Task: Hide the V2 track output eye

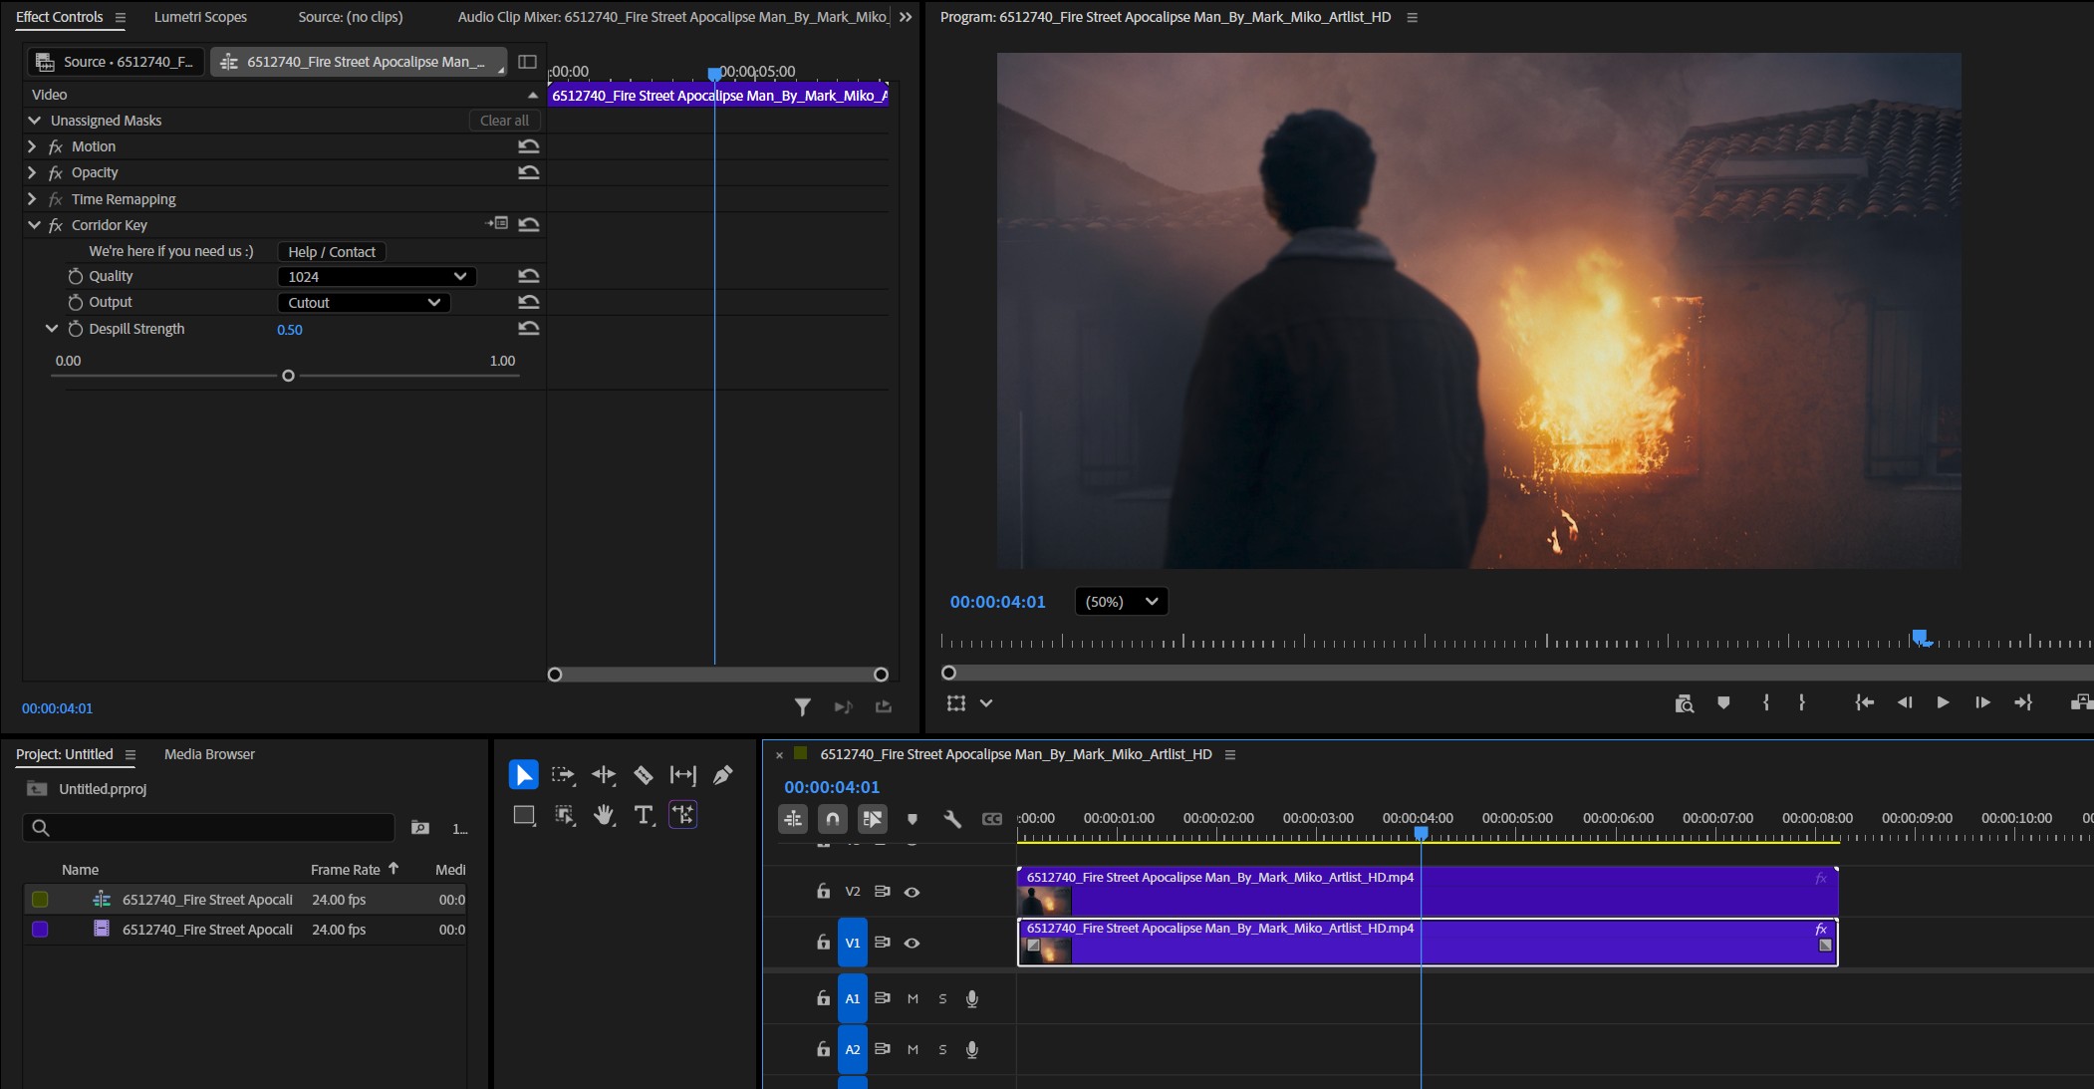Action: [912, 892]
